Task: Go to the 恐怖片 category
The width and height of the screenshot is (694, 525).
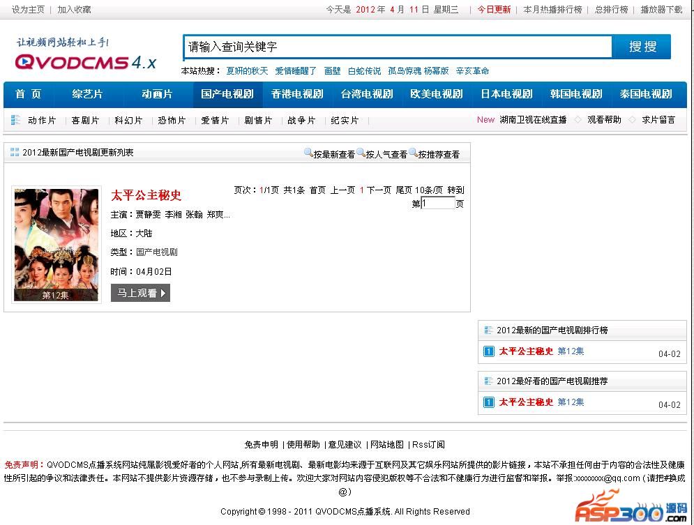Action: point(172,121)
